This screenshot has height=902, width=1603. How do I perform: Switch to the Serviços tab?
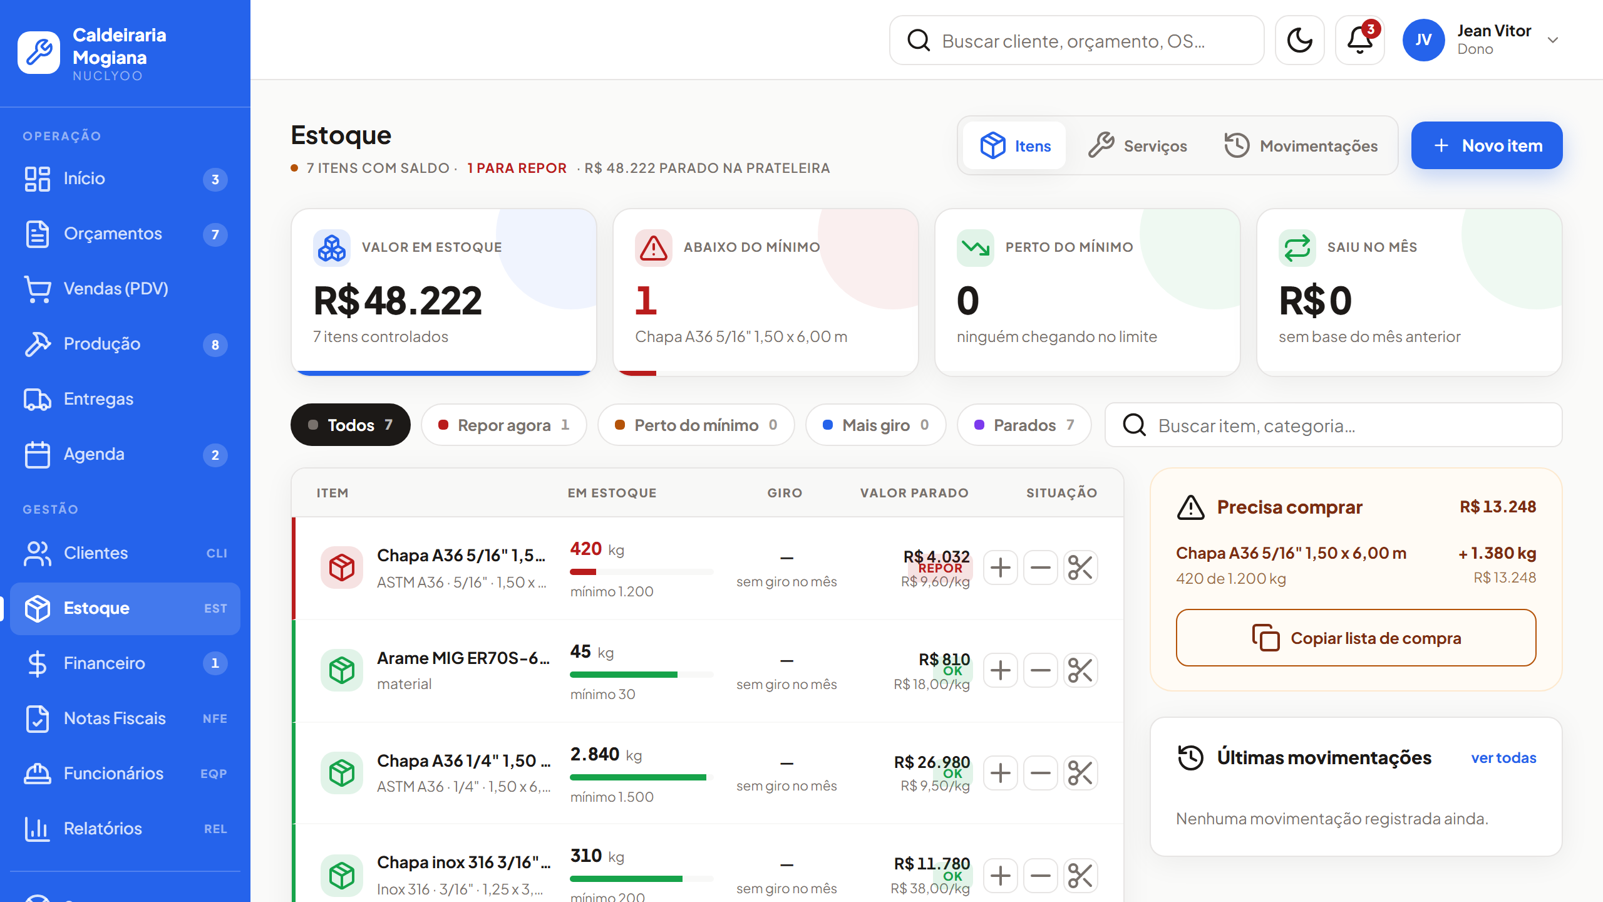1137,145
